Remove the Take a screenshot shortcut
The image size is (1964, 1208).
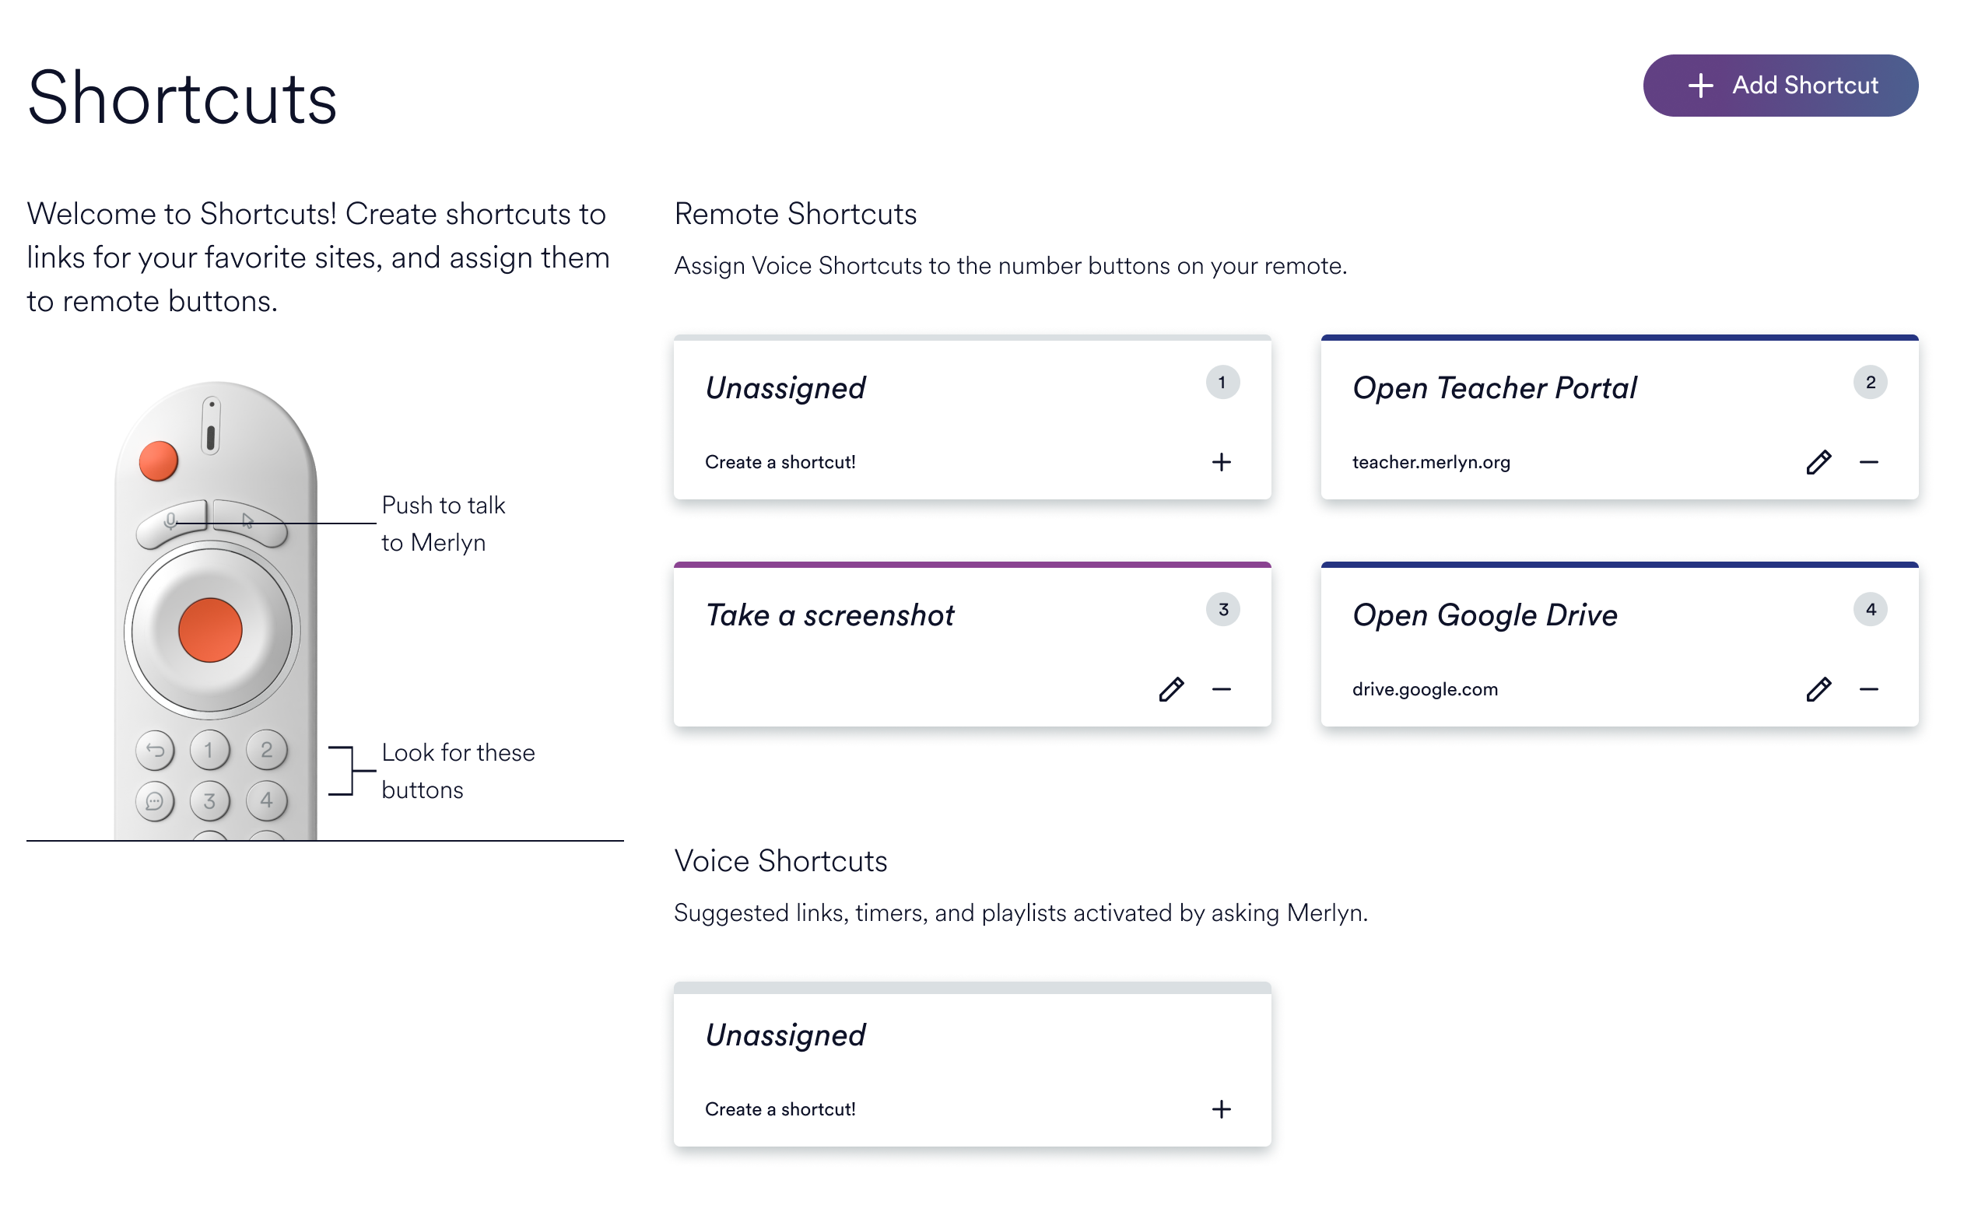pos(1222,688)
